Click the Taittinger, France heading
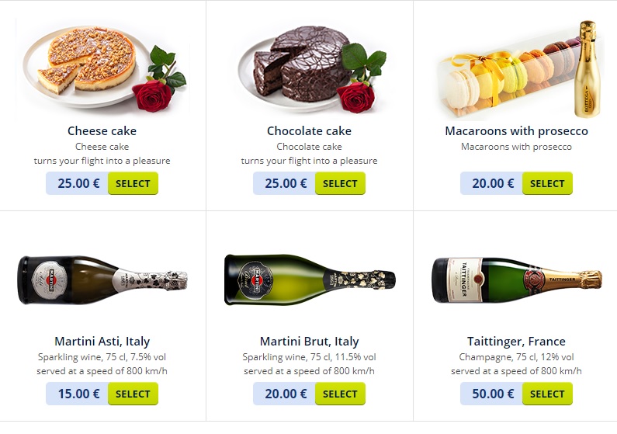The height and width of the screenshot is (434, 617). coord(516,341)
